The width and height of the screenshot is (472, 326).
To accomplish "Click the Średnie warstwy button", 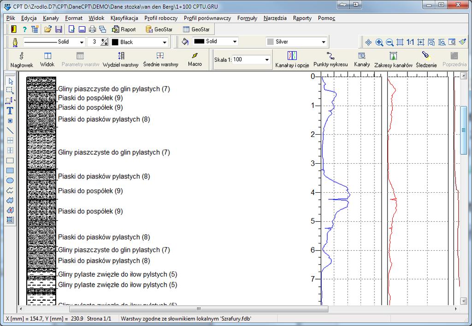I will (x=160, y=59).
